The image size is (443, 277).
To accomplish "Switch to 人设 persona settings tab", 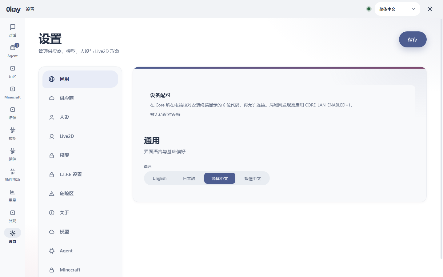I will [80, 117].
